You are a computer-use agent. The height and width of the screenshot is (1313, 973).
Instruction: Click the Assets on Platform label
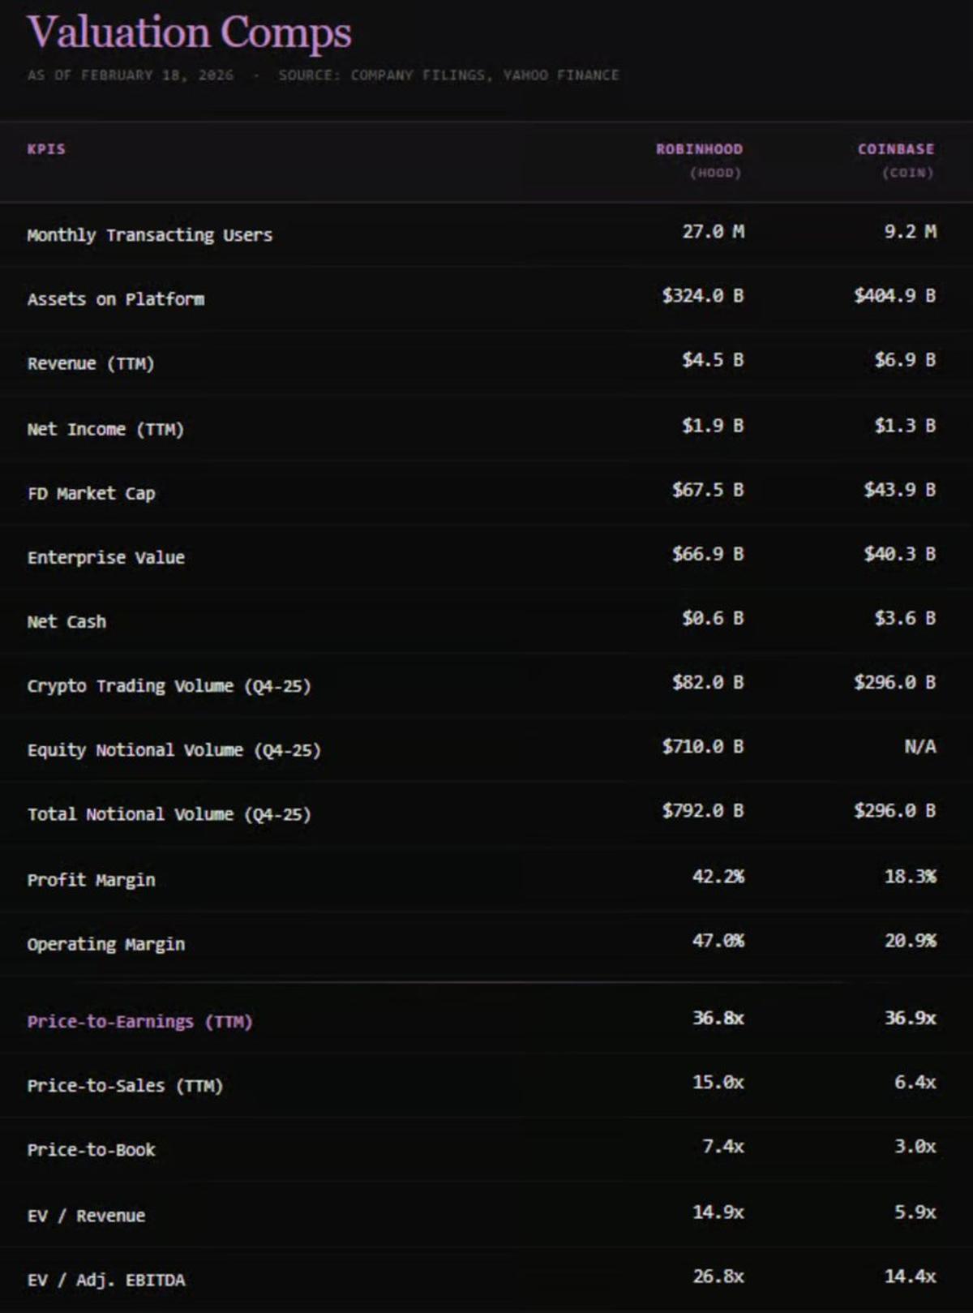point(115,299)
